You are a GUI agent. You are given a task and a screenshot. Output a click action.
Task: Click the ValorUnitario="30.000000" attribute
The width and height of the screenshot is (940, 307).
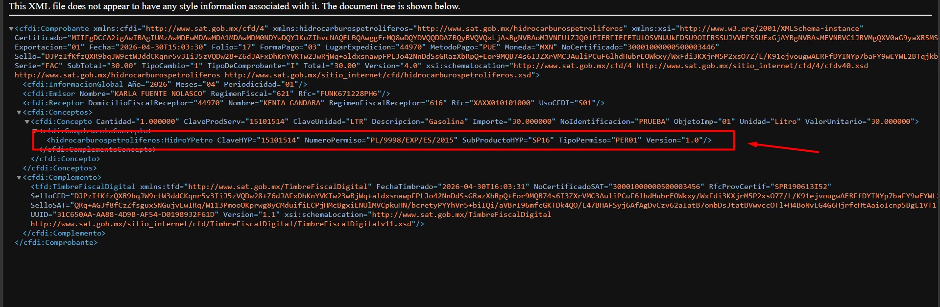[x=860, y=121]
